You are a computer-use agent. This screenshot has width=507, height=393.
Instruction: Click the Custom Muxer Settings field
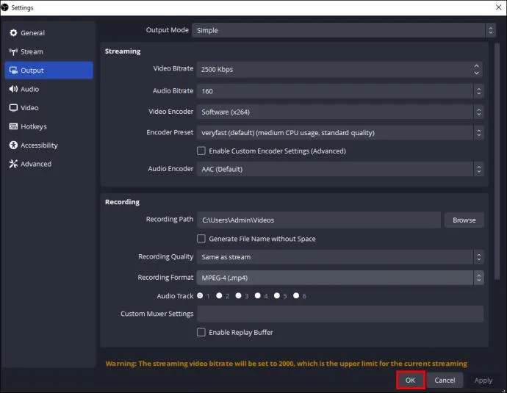340,314
